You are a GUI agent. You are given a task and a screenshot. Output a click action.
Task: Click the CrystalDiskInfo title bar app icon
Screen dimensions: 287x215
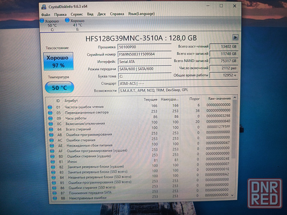click(44, 7)
